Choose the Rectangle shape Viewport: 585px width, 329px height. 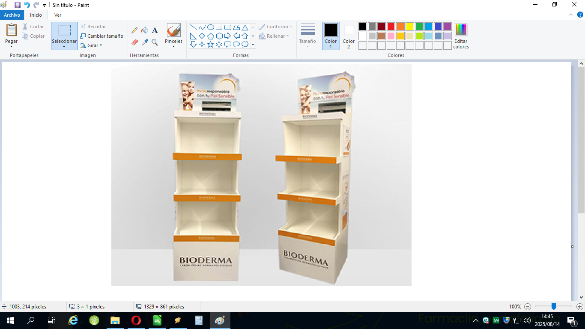(x=219, y=27)
